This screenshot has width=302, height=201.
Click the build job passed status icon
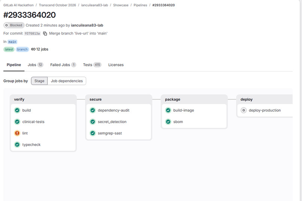[17, 110]
